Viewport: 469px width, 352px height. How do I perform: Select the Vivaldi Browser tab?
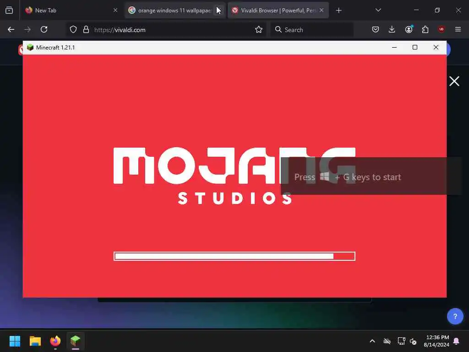(x=278, y=11)
